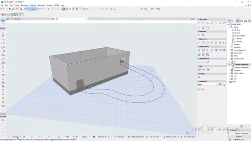This screenshot has height=141, width=251.
Task: Click the first Dependencies line icon
Action: click(x=199, y=62)
